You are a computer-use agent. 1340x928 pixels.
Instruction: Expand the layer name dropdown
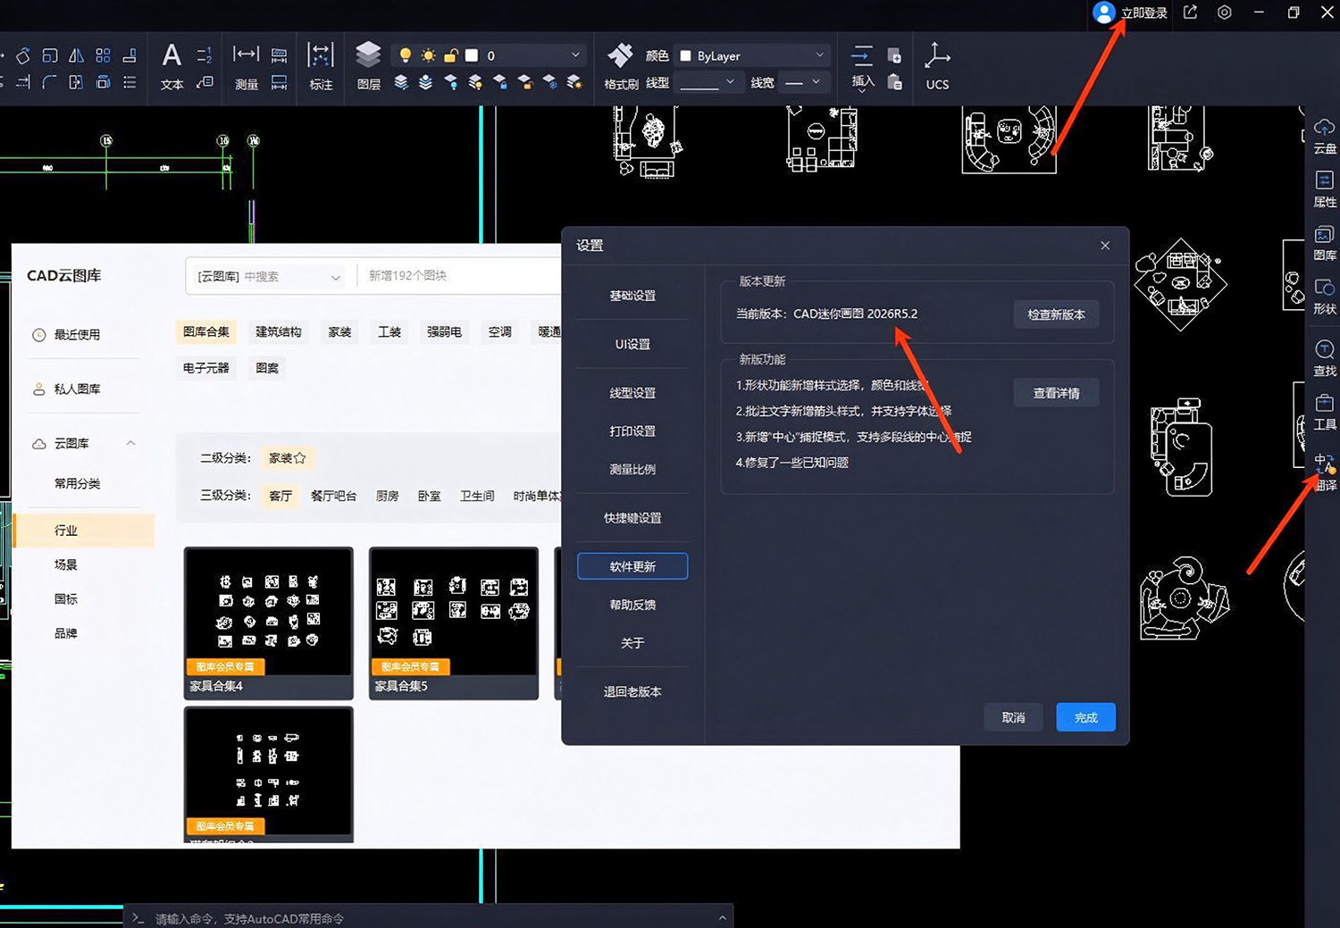(x=575, y=55)
